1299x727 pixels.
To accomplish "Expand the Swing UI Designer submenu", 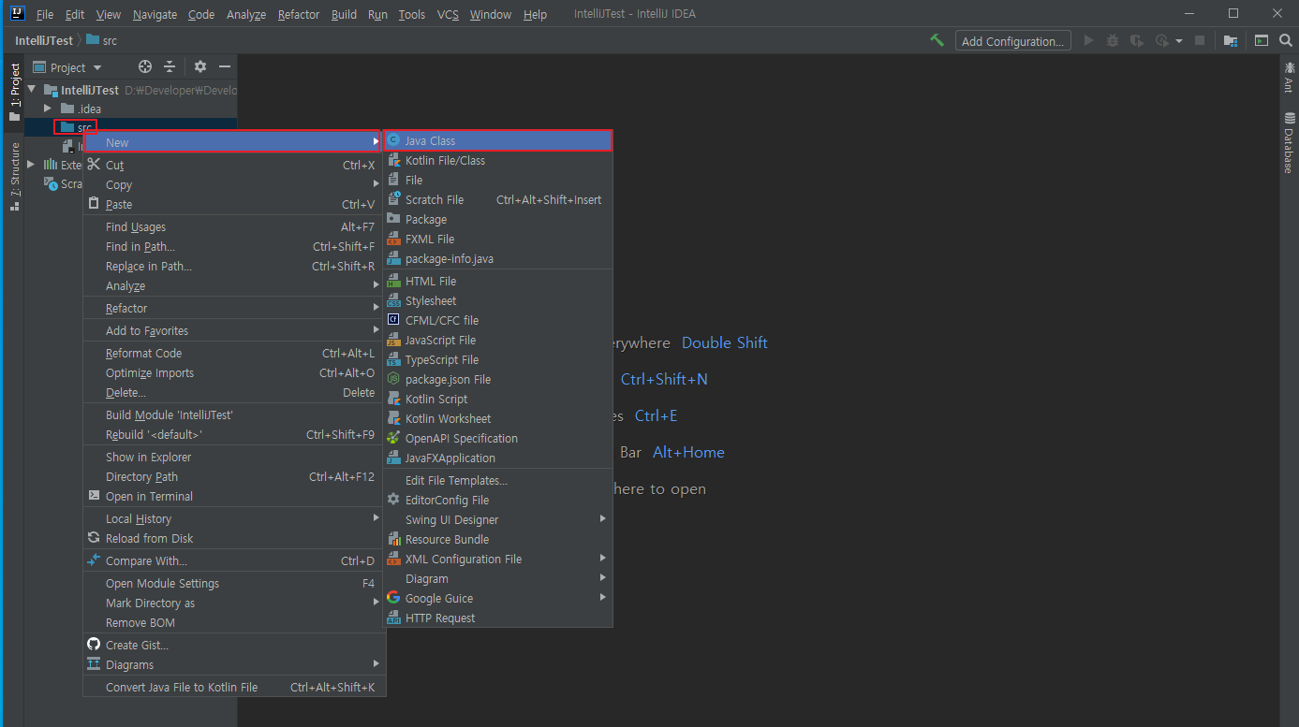I will click(498, 519).
